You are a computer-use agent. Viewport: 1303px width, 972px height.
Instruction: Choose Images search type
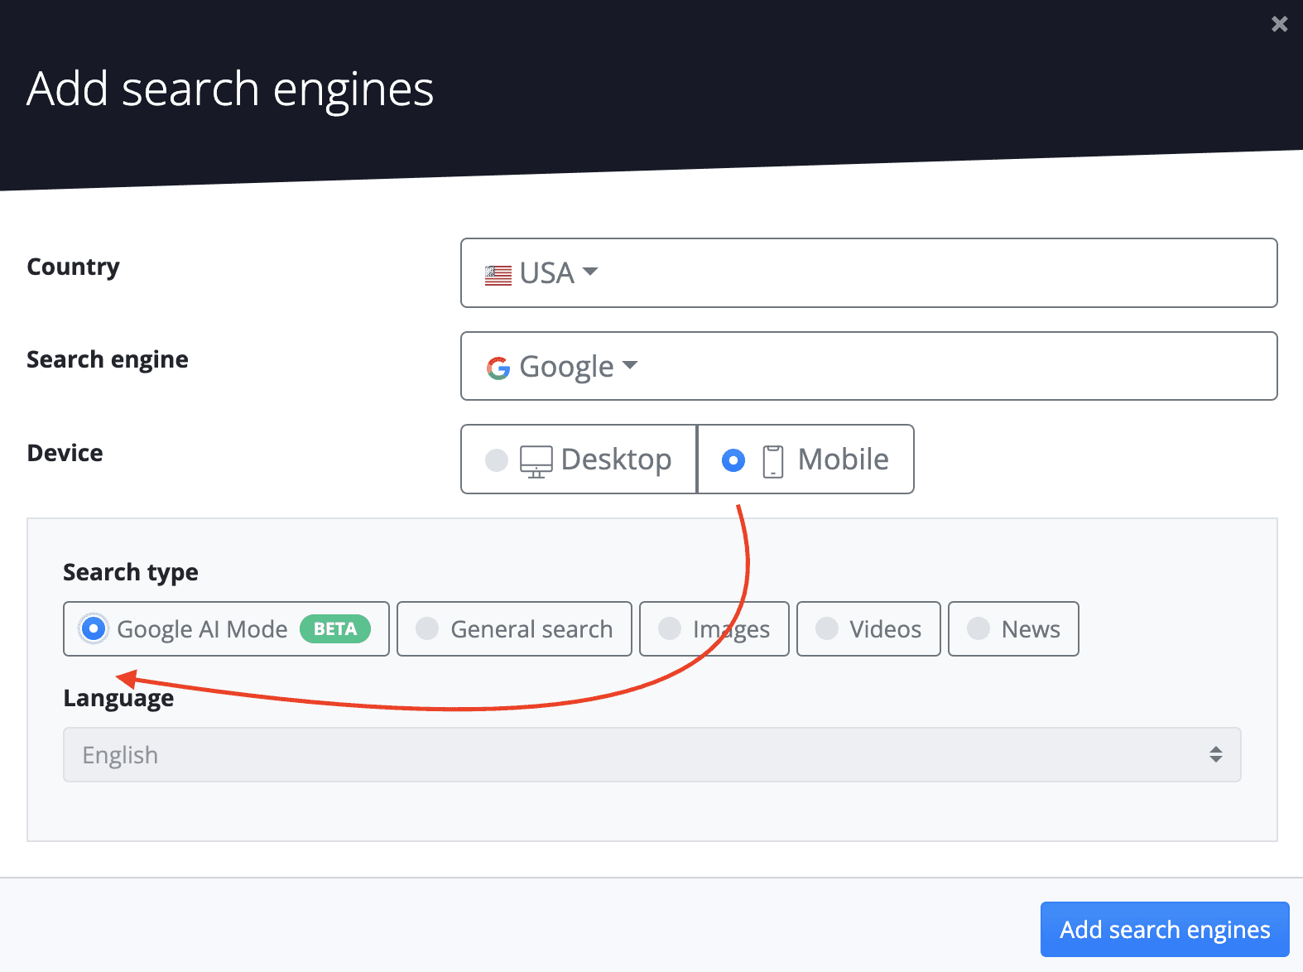coord(714,629)
